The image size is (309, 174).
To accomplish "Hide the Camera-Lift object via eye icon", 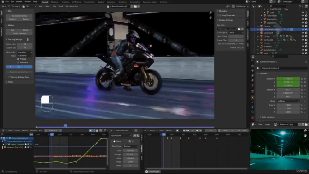I will coord(303,33).
